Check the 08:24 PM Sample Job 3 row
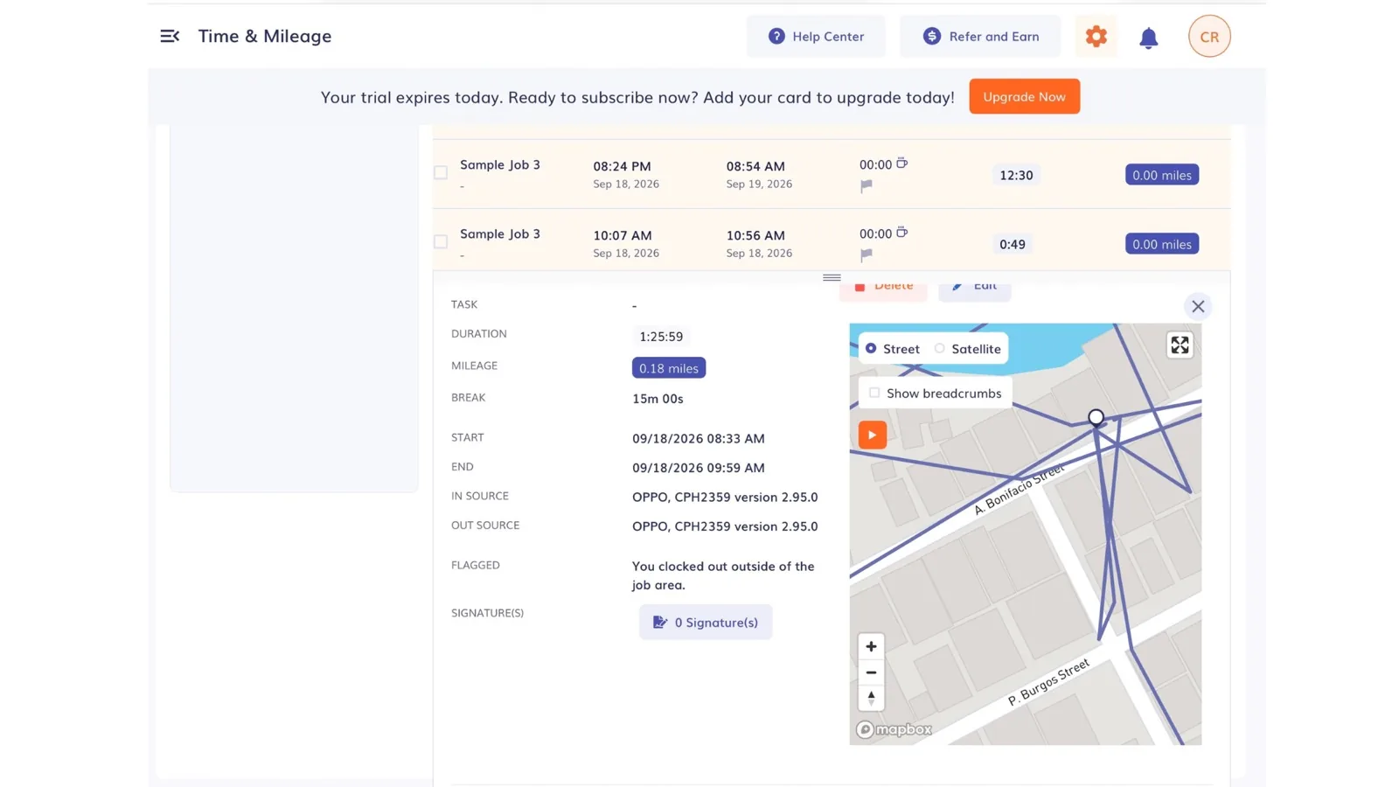Image resolution: width=1399 pixels, height=787 pixels. coord(441,173)
